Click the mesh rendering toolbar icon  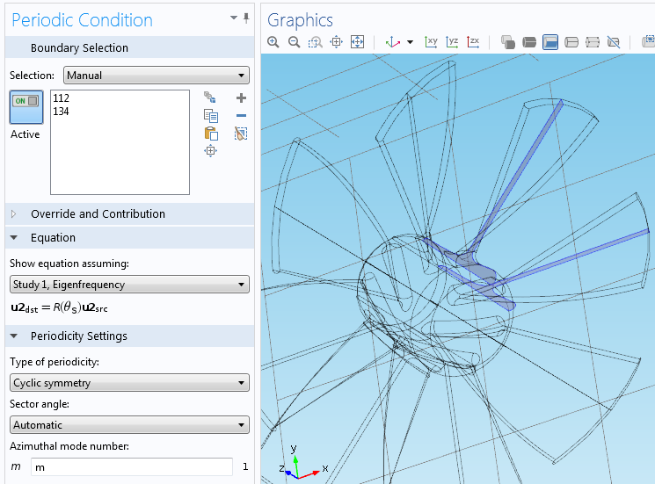coord(593,42)
